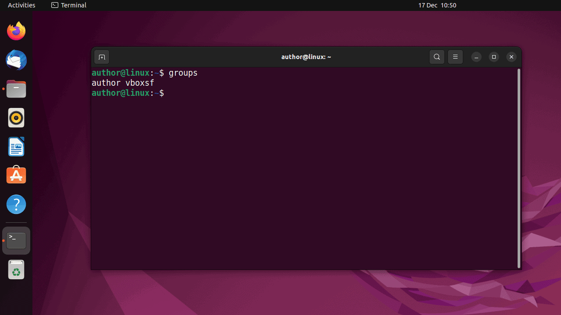Open the clock showing 17 Dec 10:50
This screenshot has width=561, height=315.
point(437,5)
